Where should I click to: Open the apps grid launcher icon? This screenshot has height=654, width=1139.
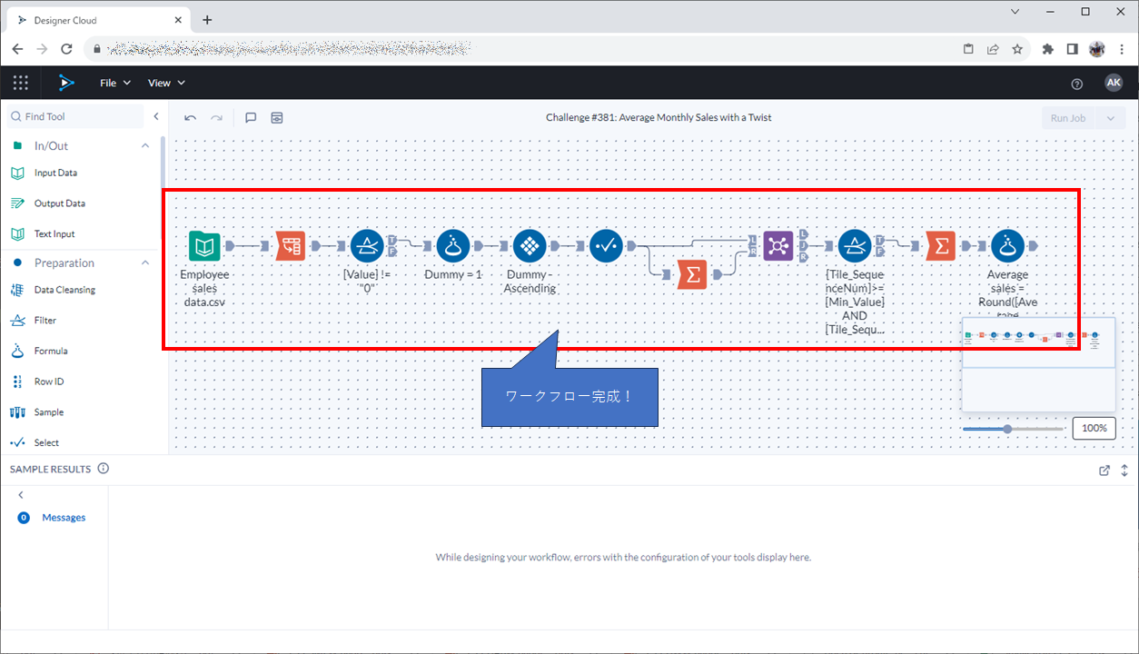click(21, 83)
